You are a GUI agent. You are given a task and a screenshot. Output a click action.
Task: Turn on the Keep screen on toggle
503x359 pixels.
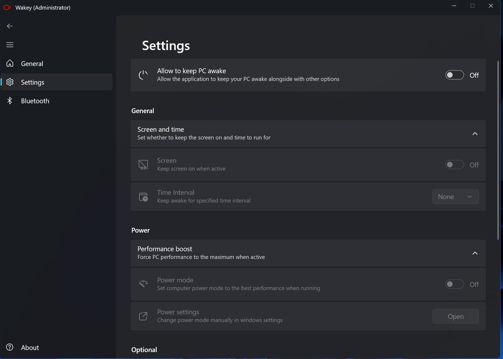point(455,165)
